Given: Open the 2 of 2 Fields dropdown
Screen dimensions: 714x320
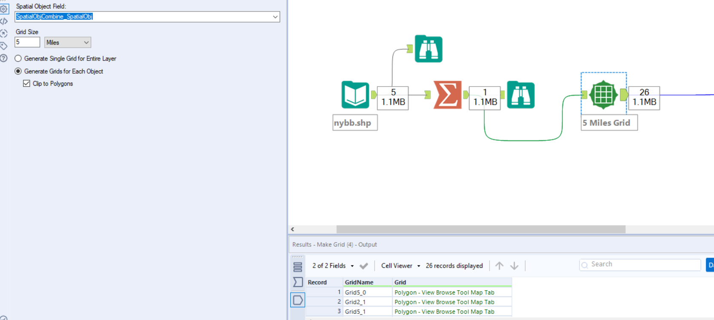Looking at the screenshot, I should [x=333, y=266].
